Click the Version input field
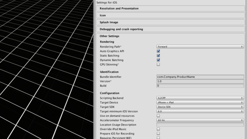The width and height of the screenshot is (247, 139). tap(200, 81)
